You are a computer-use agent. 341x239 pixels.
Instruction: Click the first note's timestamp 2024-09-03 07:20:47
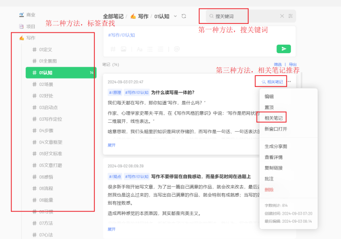tap(125, 82)
